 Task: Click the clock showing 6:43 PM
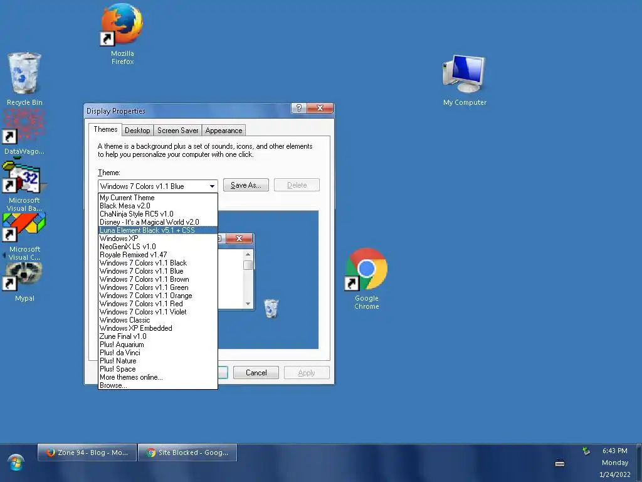[614, 451]
